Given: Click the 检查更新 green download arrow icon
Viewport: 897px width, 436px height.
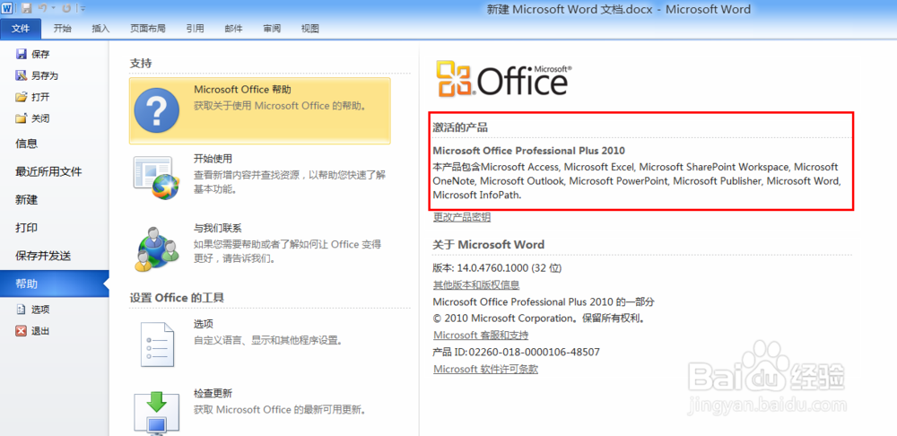Looking at the screenshot, I should pos(157,413).
